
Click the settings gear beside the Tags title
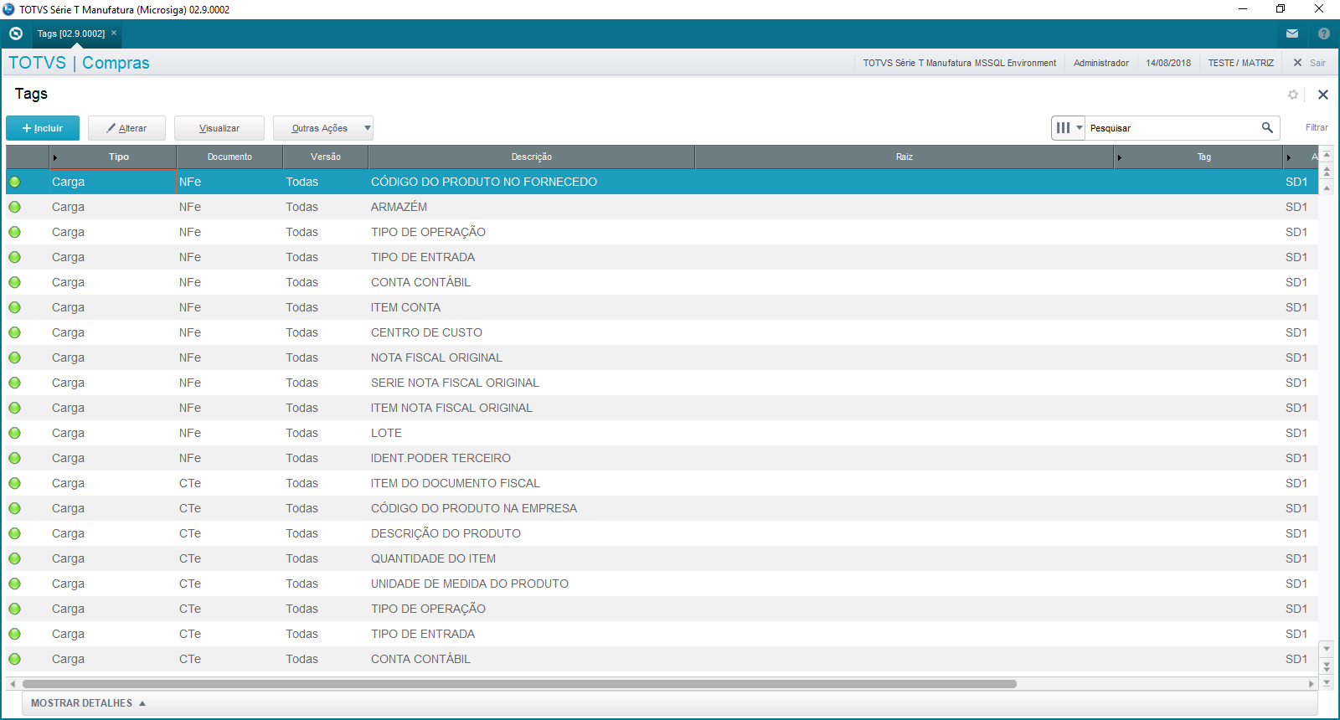(x=1293, y=95)
